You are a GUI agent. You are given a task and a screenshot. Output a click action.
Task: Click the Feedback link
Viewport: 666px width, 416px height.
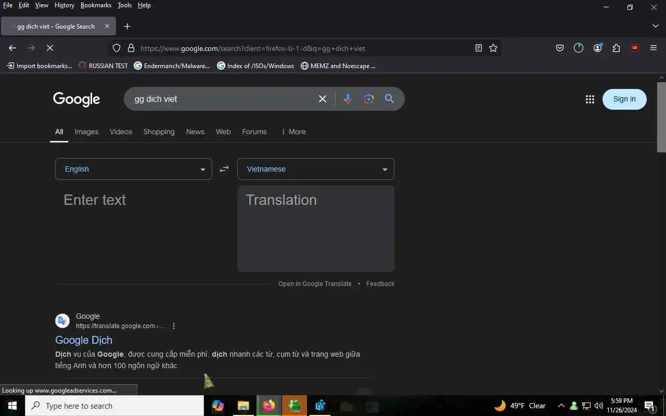380,284
